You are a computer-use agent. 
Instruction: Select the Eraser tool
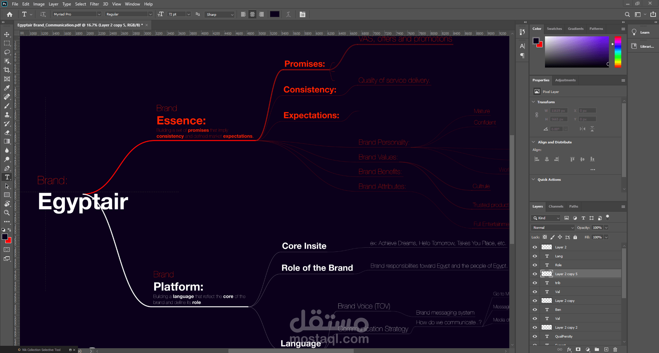[x=7, y=132]
